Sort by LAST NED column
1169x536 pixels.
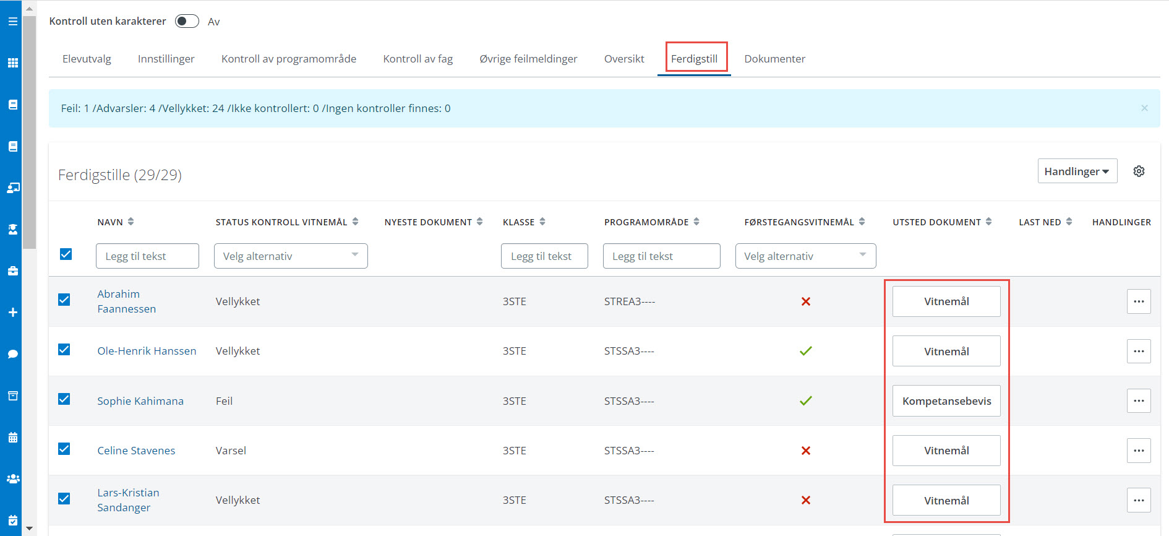tap(1068, 222)
